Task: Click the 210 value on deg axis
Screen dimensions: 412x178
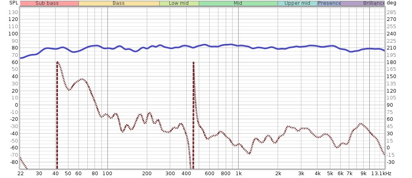Action: pyautogui.click(x=391, y=48)
